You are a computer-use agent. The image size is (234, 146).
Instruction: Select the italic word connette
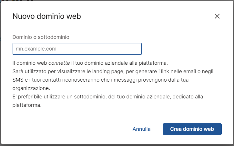59,63
